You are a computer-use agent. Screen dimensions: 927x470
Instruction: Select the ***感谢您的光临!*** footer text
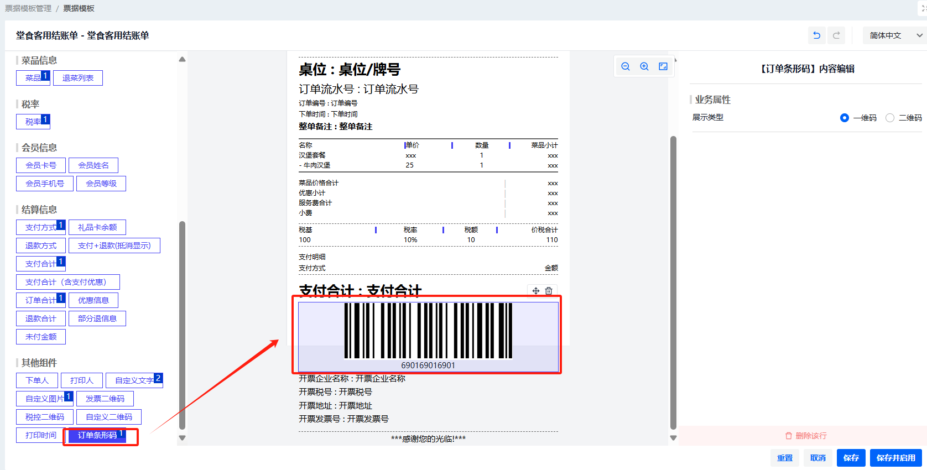[428, 439]
